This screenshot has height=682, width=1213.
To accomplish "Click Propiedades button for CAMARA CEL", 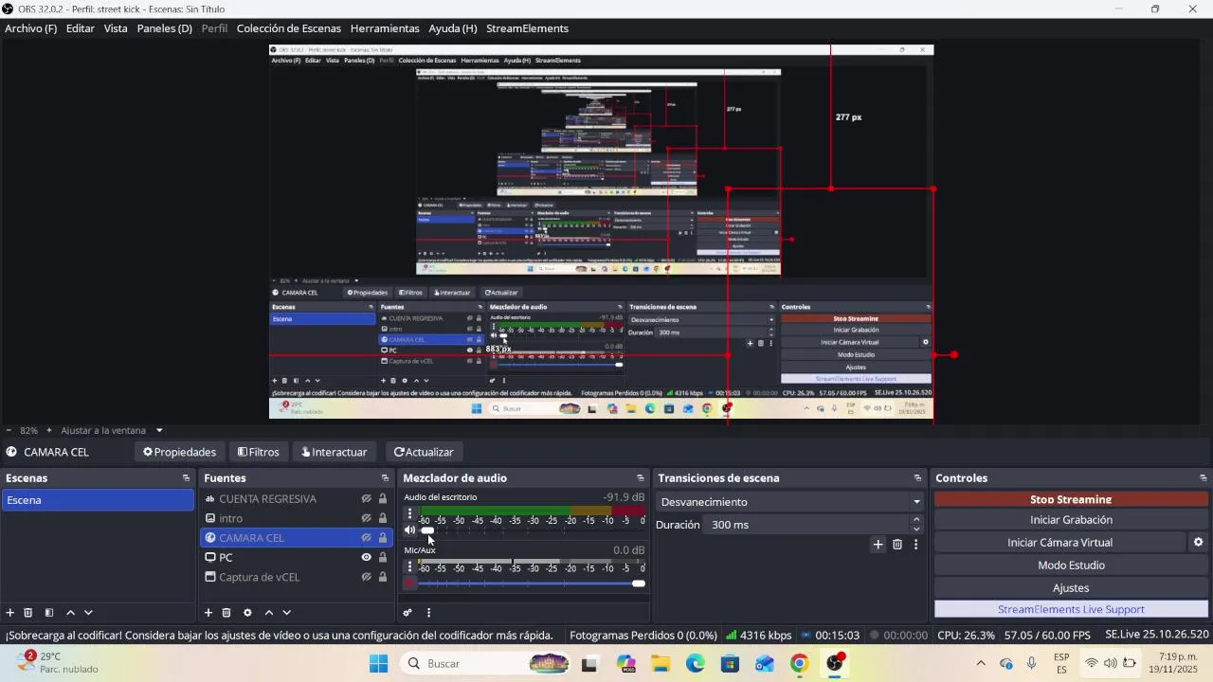I will click(x=180, y=452).
